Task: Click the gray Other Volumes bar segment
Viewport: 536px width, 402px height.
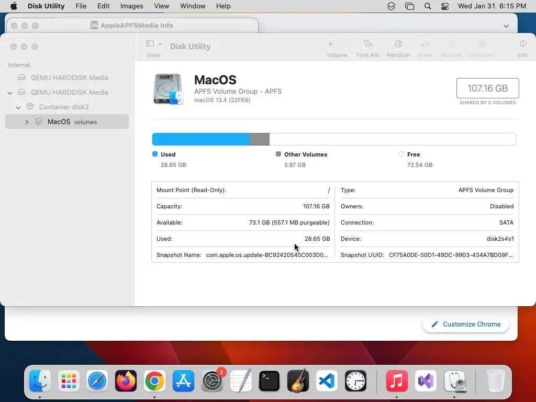Action: click(x=260, y=139)
